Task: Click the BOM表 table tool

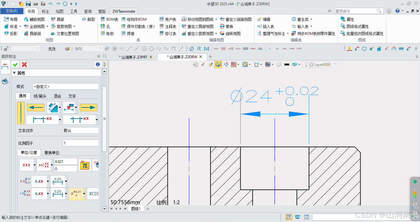Action: pos(110,19)
